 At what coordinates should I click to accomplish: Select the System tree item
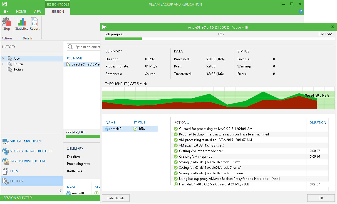[x=18, y=70]
